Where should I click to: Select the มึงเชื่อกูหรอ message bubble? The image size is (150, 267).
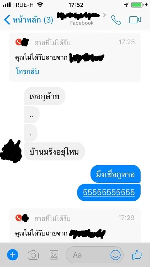point(116,174)
